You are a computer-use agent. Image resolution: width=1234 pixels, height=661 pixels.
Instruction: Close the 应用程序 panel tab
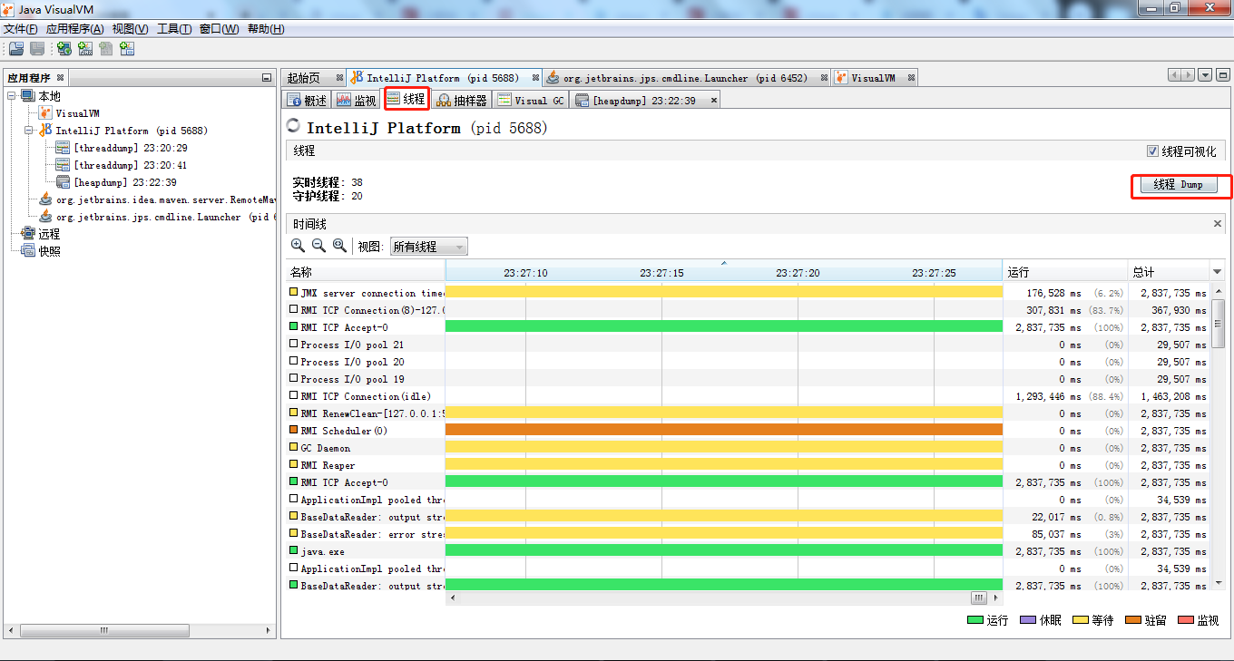pyautogui.click(x=60, y=78)
